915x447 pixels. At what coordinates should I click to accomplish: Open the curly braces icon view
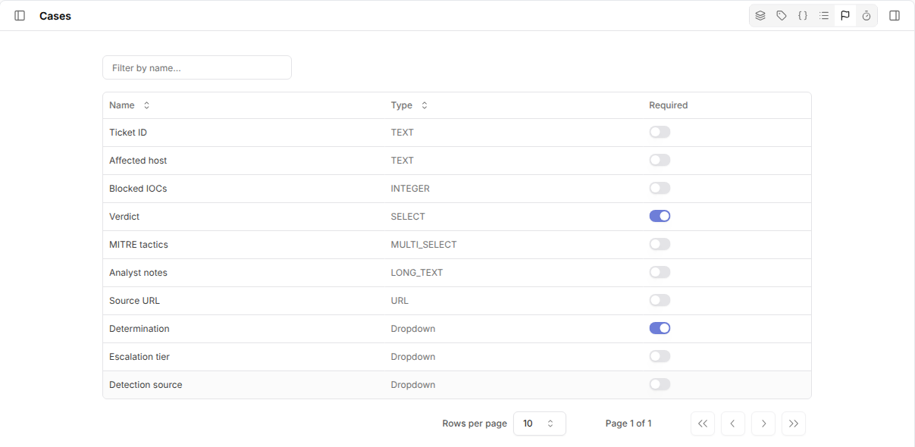[x=803, y=16]
